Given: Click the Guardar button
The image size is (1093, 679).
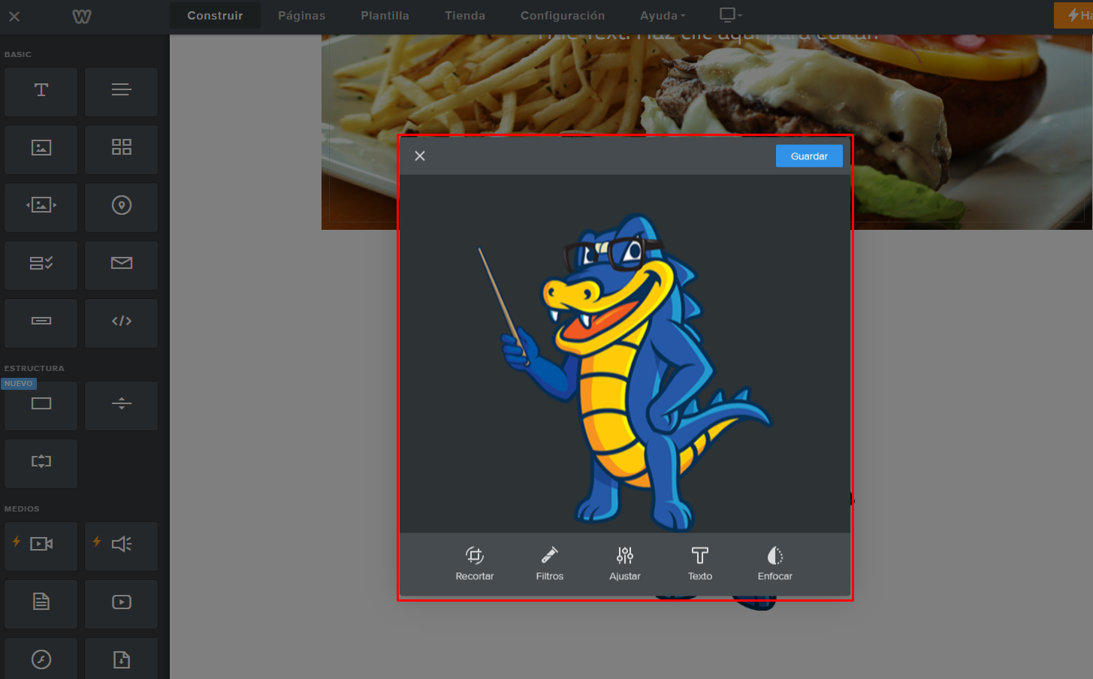Looking at the screenshot, I should (809, 156).
